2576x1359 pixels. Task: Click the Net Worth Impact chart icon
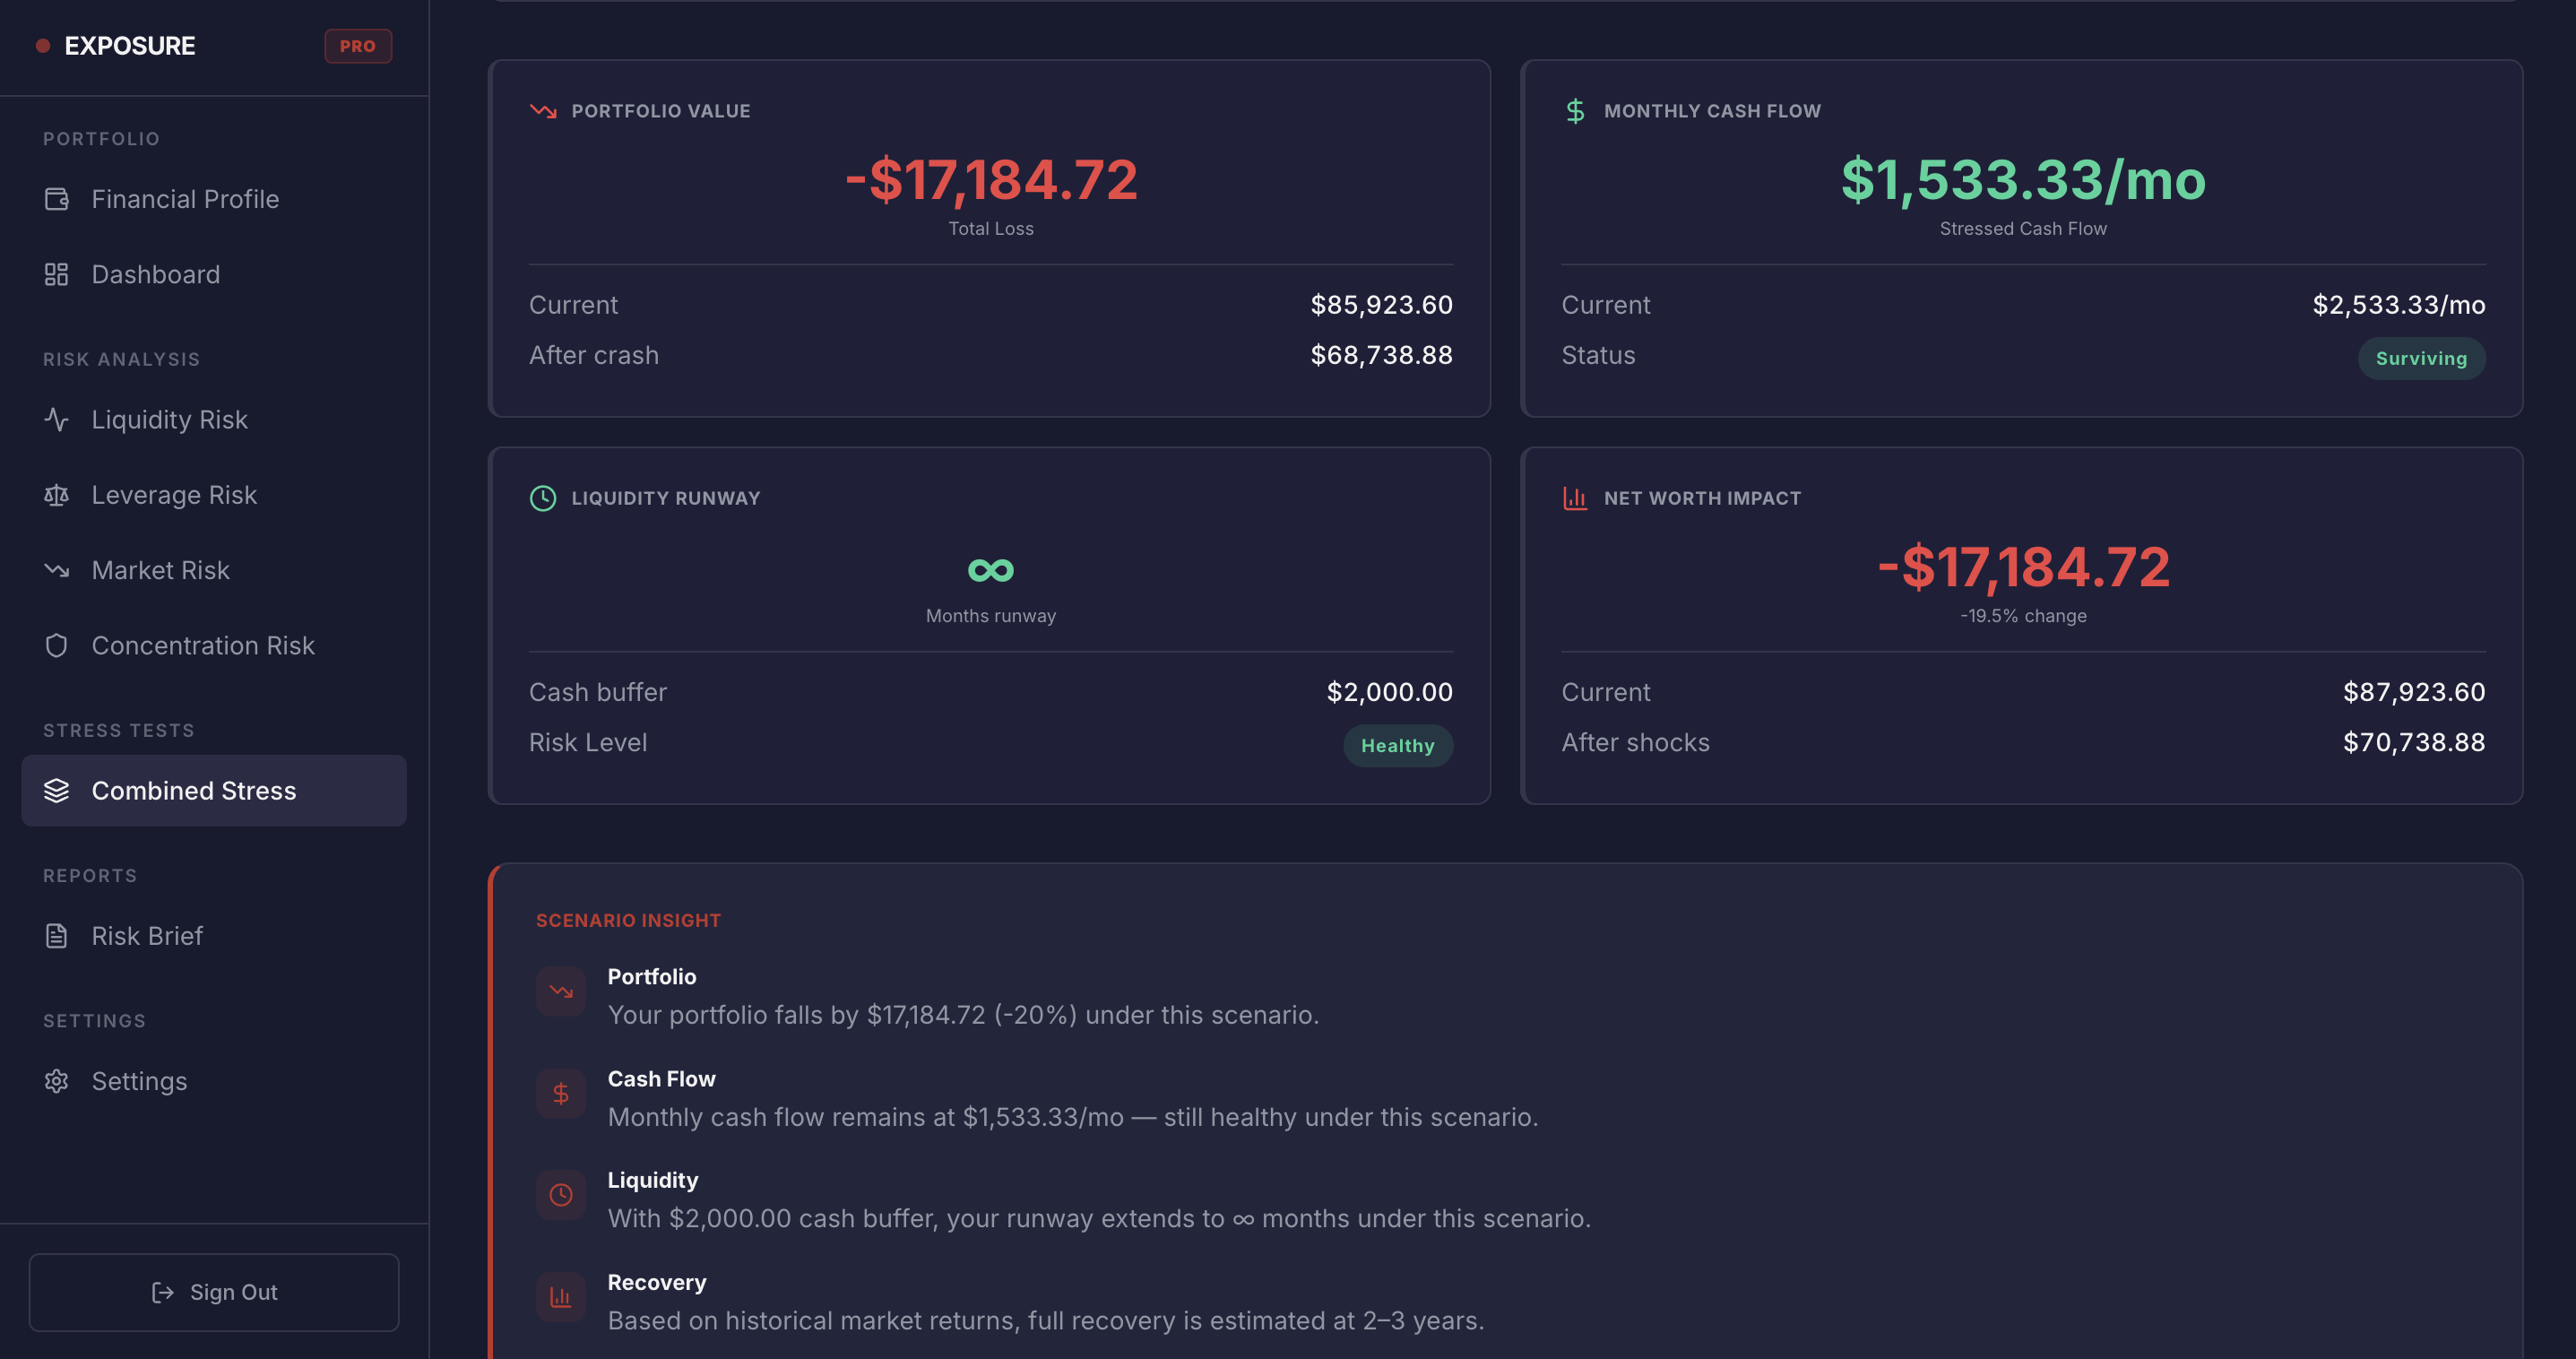[1575, 498]
